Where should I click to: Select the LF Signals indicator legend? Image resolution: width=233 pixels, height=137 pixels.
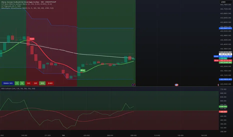(11, 6)
